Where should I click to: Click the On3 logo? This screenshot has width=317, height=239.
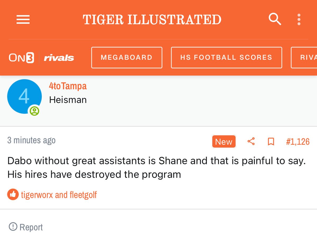pos(21,58)
